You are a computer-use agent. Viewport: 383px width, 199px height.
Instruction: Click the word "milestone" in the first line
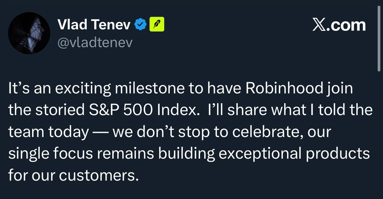pos(150,88)
